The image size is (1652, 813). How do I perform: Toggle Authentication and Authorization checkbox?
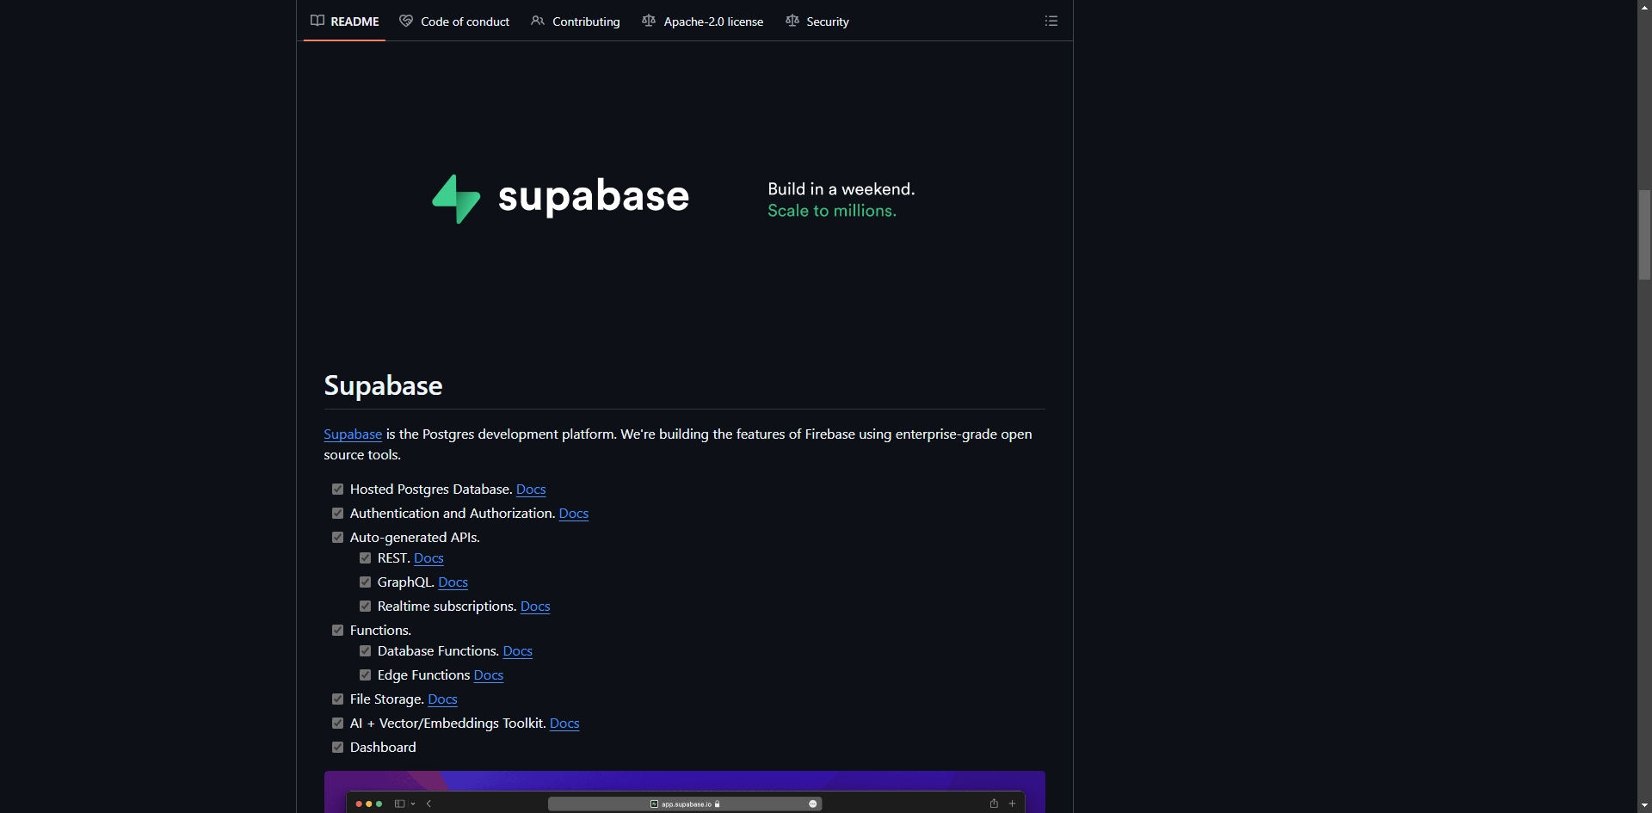point(337,513)
